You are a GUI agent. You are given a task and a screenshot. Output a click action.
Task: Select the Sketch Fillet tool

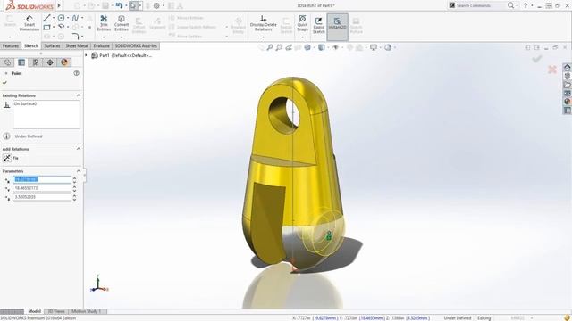75,36
